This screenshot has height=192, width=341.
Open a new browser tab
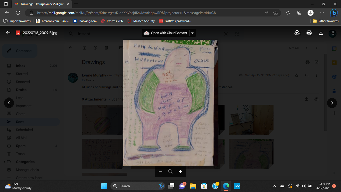(76, 4)
